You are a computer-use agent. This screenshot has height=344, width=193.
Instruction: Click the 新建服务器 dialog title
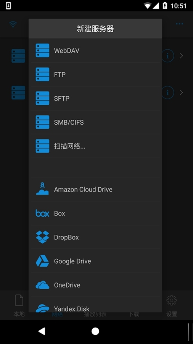coord(95,29)
